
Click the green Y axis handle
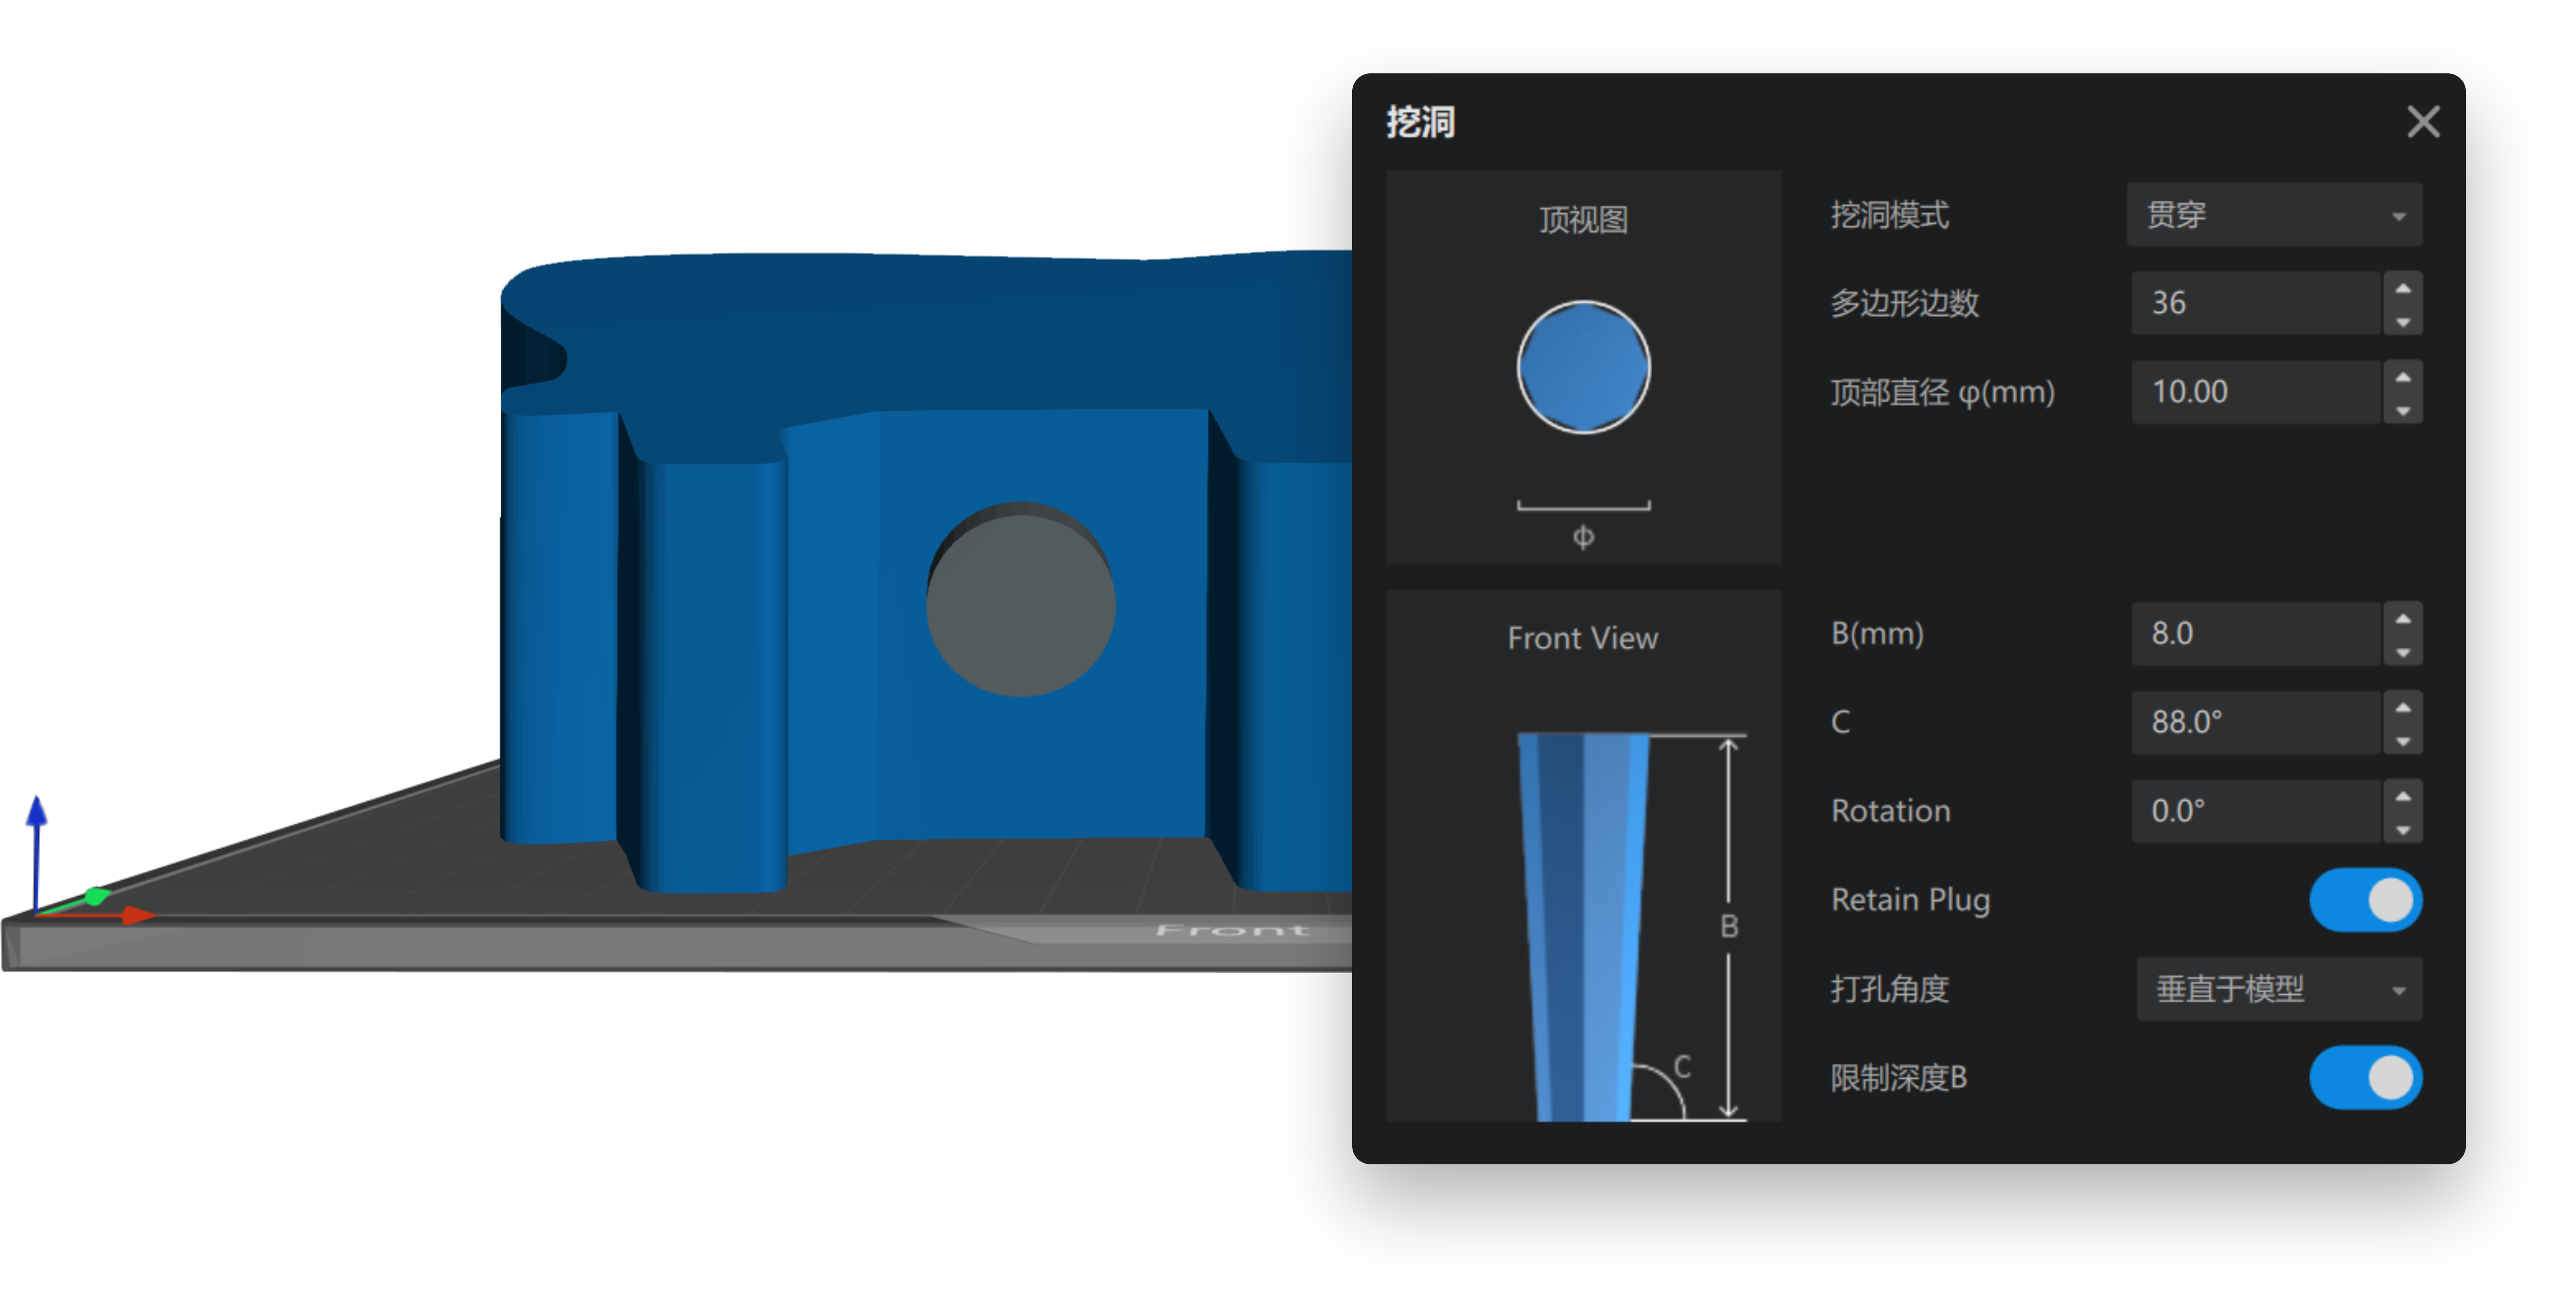[97, 895]
